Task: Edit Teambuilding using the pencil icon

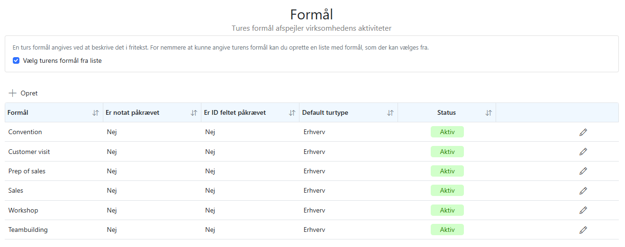Action: click(583, 230)
